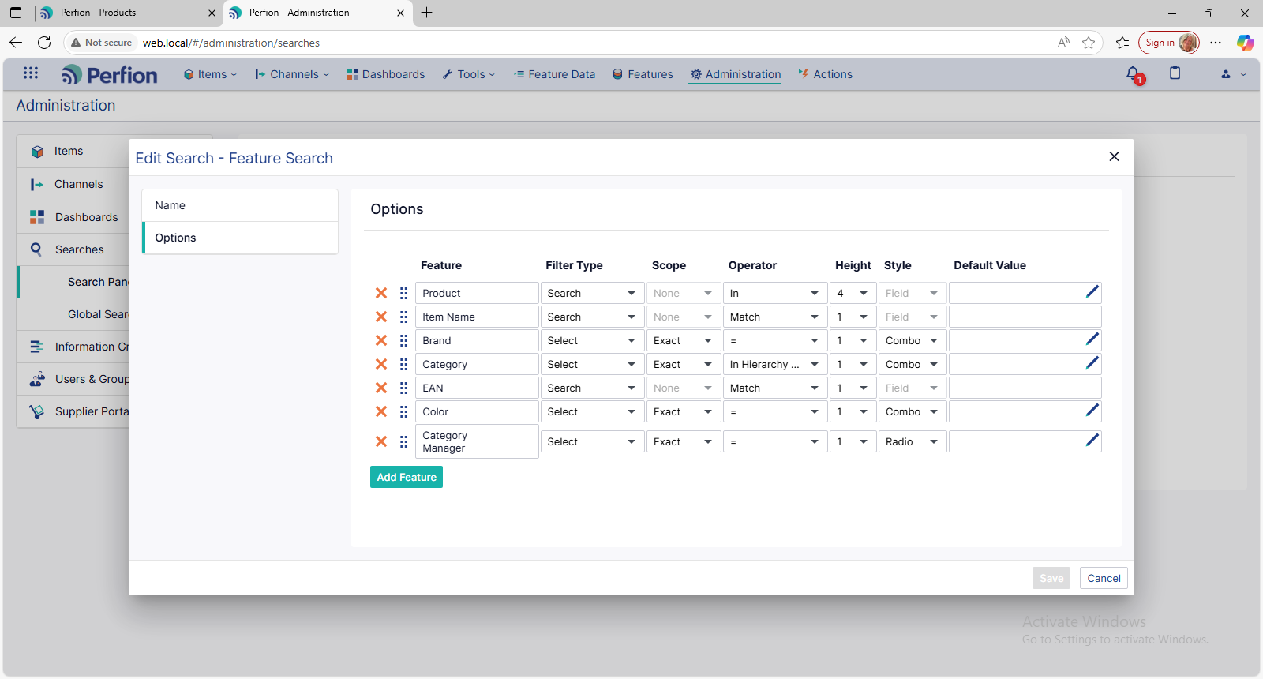Edit default value for Category Manager row
Screen dimensions: 1263x679
coord(1092,441)
